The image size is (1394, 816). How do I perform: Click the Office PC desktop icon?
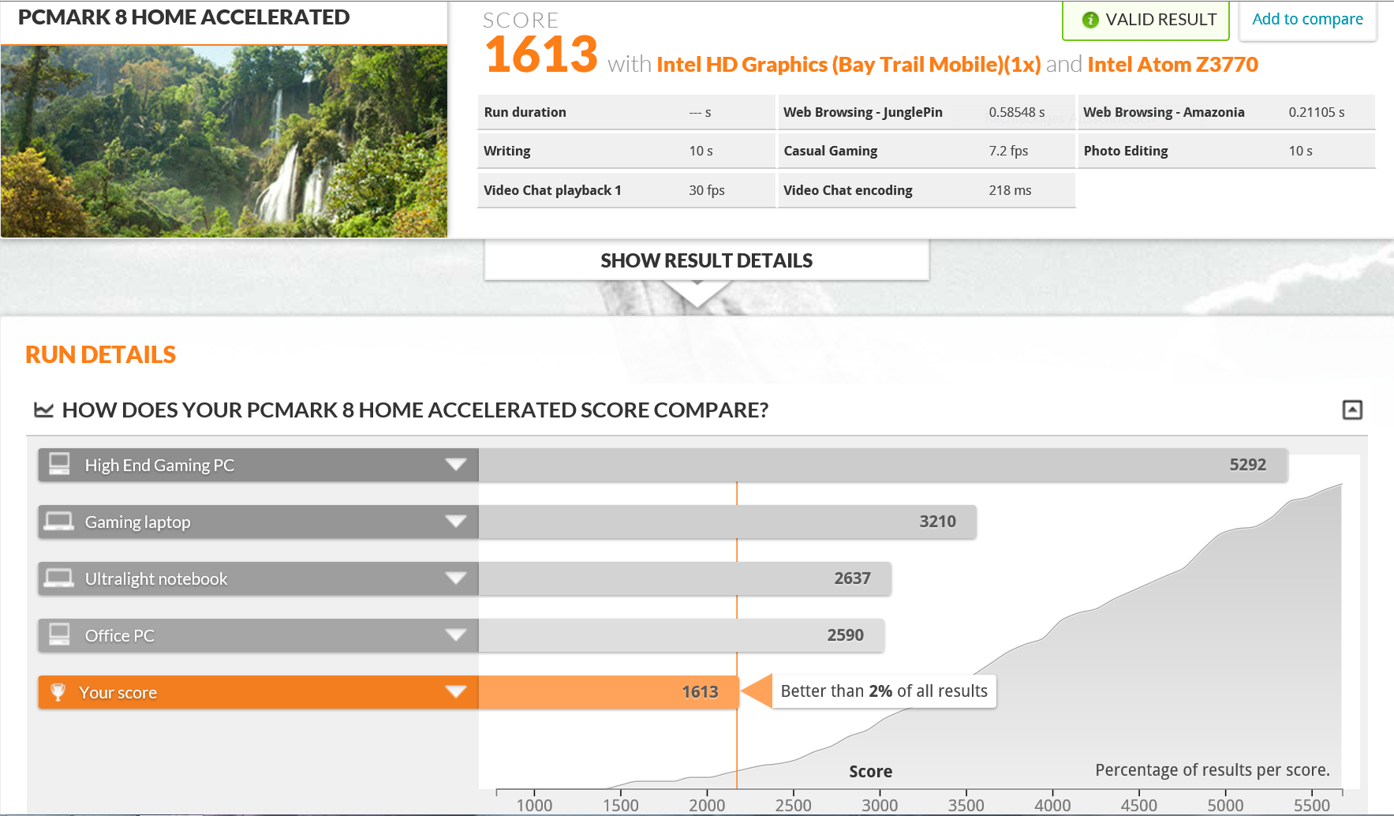(x=59, y=634)
